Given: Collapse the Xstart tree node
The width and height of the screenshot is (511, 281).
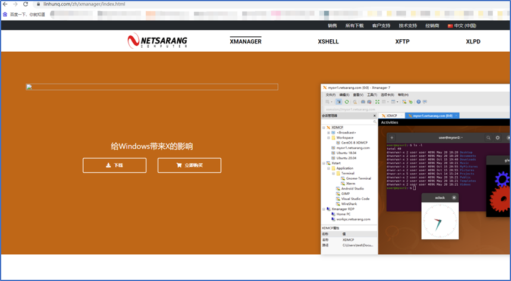Looking at the screenshot, I should [x=324, y=163].
